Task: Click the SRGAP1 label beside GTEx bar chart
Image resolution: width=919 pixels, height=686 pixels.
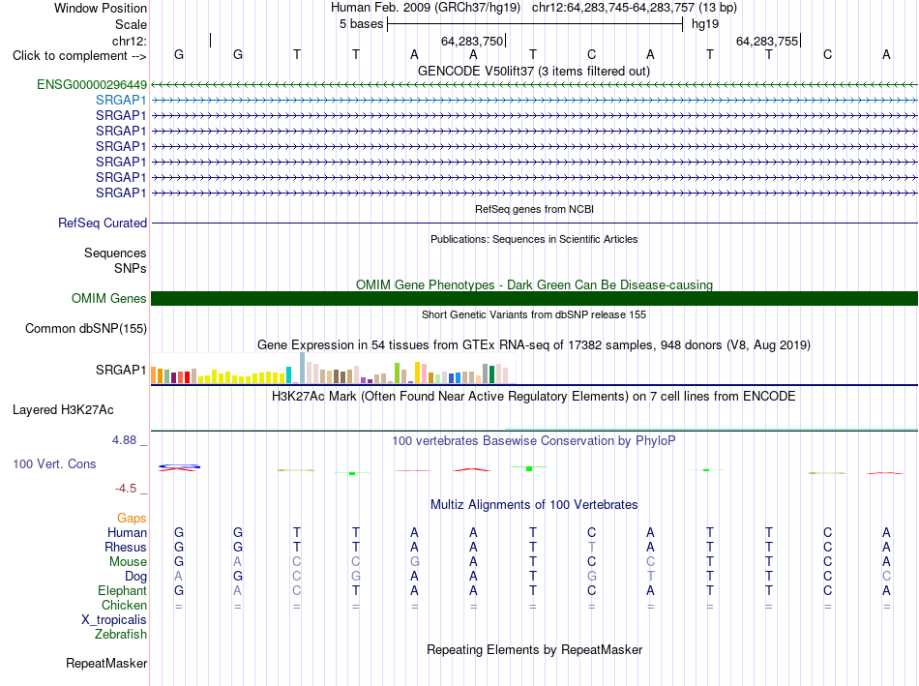Action: pos(121,370)
